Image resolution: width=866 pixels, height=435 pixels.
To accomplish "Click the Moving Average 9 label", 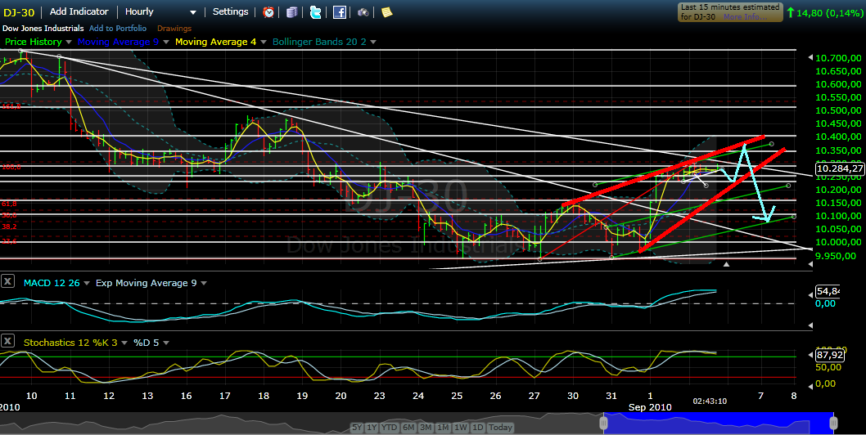I will (x=118, y=42).
